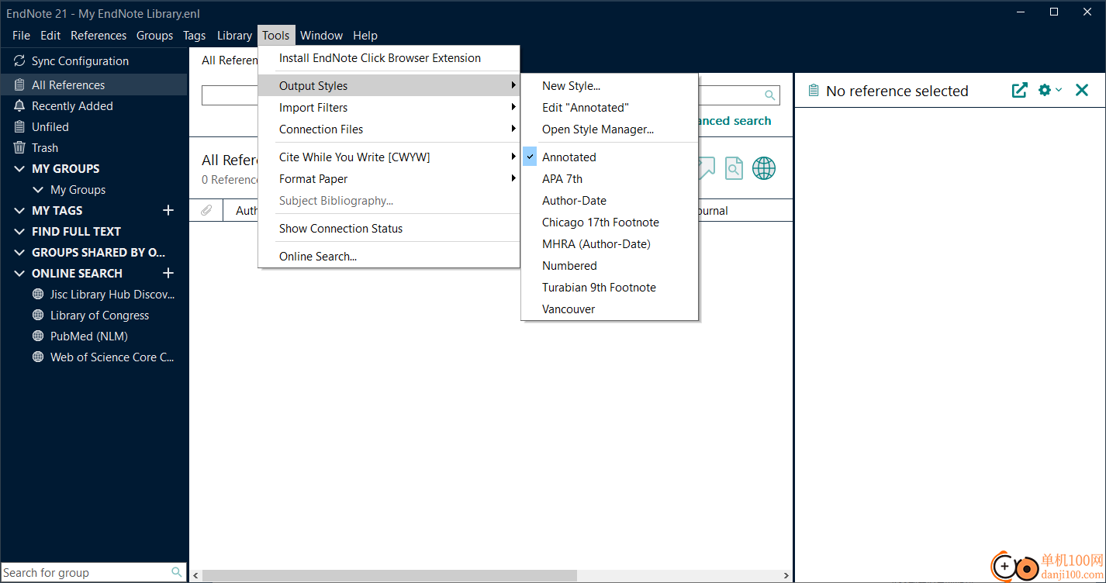
Task: Open the Help menu
Action: click(x=365, y=36)
